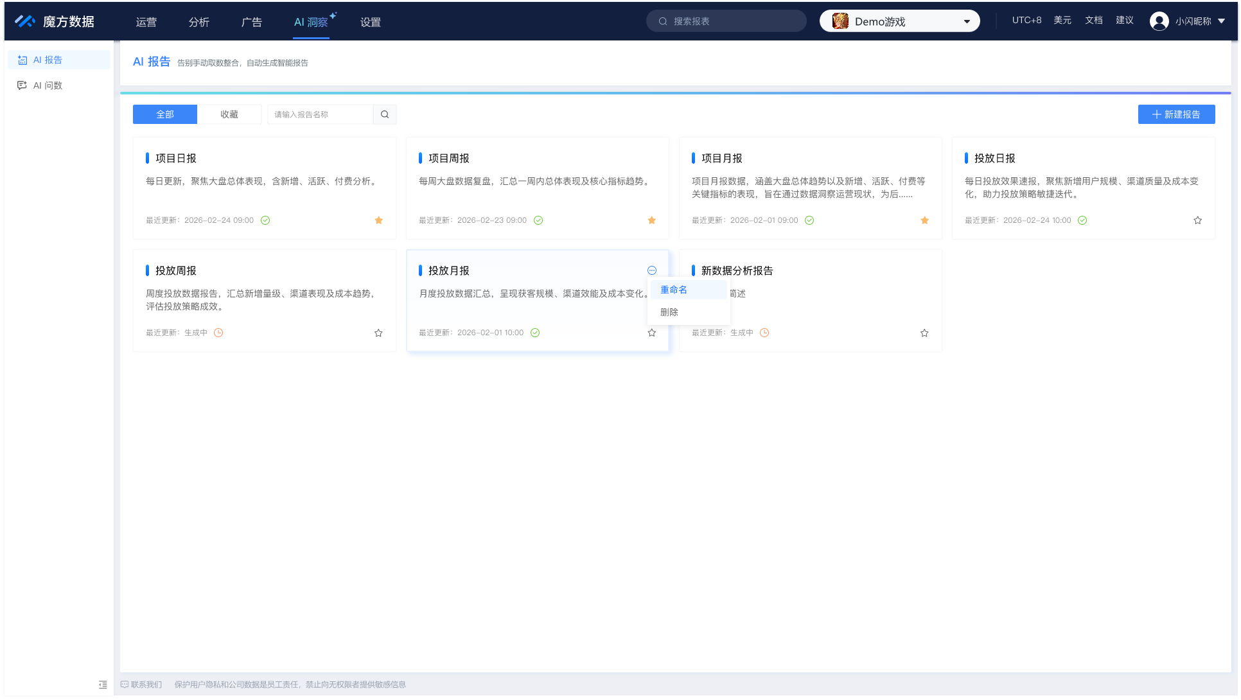Click the user avatar icon
Image resolution: width=1241 pixels, height=700 pixels.
point(1159,21)
